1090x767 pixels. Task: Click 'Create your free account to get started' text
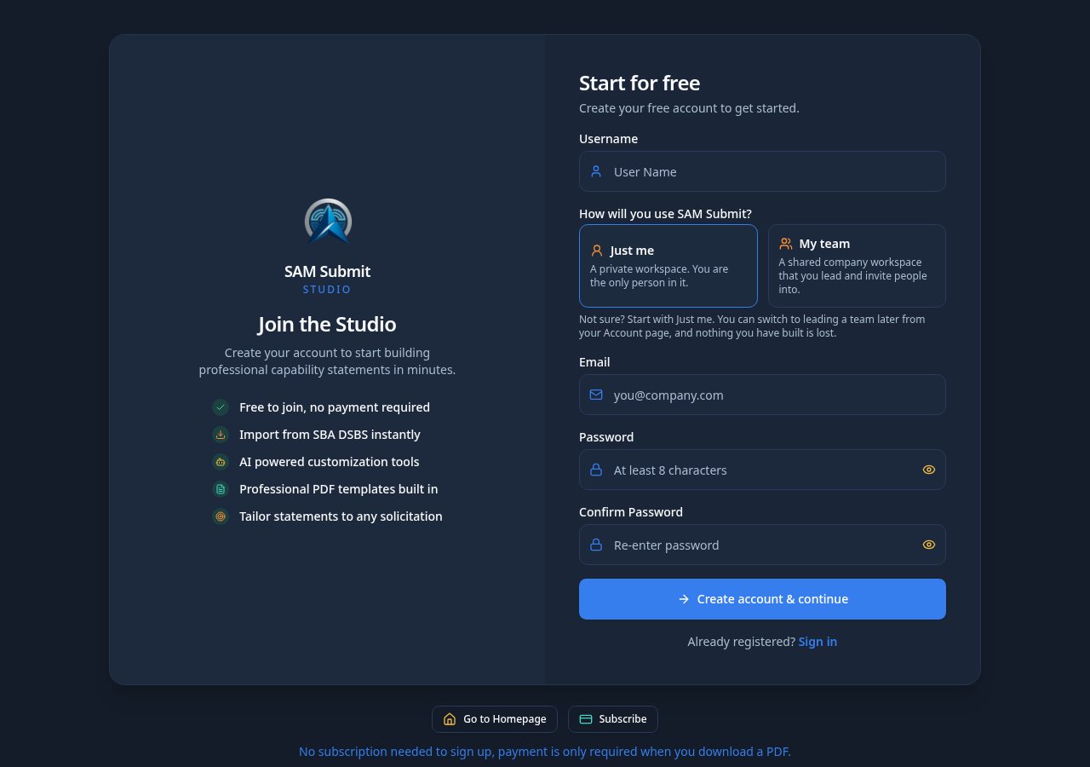coord(689,108)
